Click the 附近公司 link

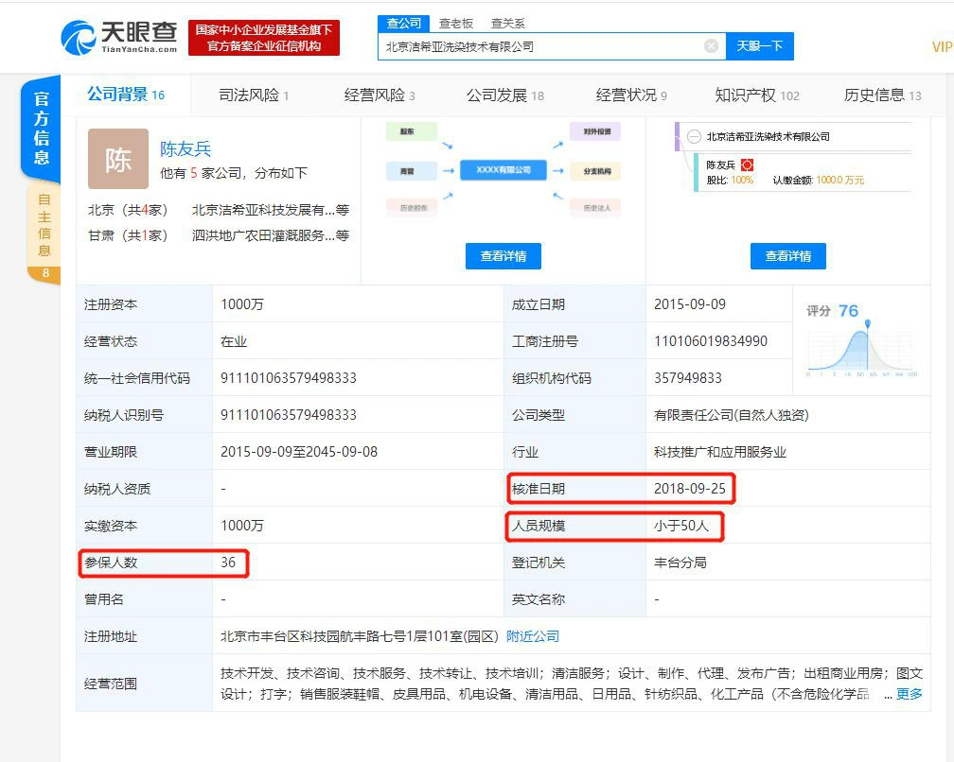[x=532, y=636]
